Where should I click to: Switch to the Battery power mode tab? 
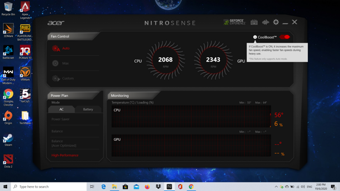coord(88,110)
